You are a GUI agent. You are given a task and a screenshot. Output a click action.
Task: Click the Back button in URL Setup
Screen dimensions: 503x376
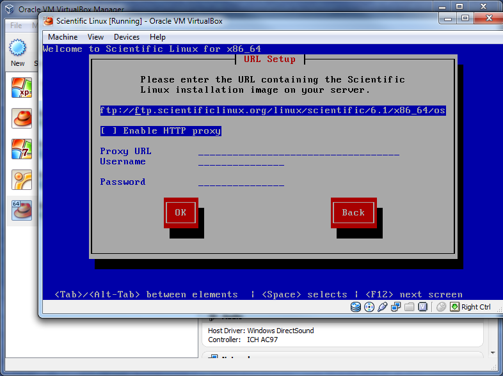pyautogui.click(x=353, y=213)
